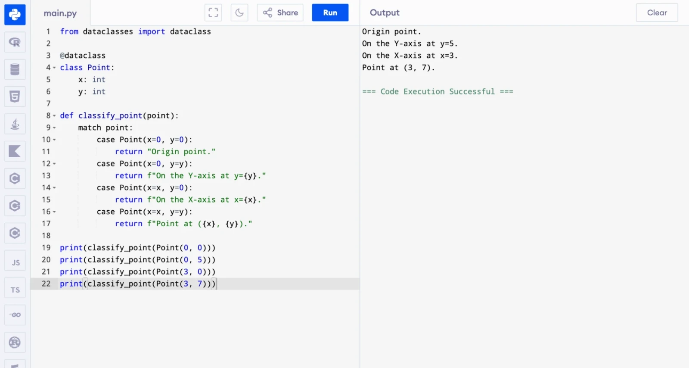This screenshot has width=689, height=368.
Task: Switch to the R language compiler
Action: coord(15,42)
